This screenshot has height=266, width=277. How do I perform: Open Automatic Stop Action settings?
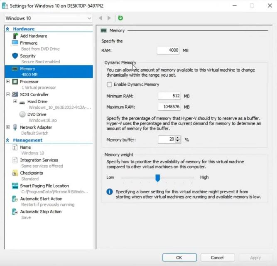[41, 211]
